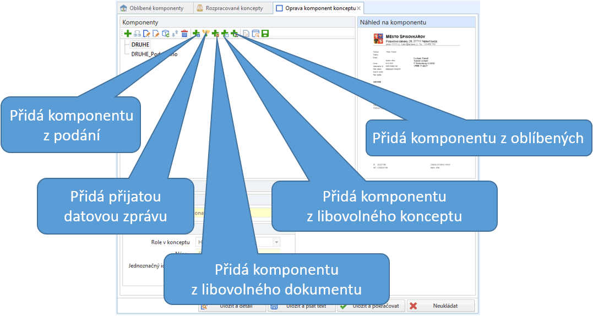Click the green plus add component icon
This screenshot has height=316, width=593.
[x=128, y=34]
